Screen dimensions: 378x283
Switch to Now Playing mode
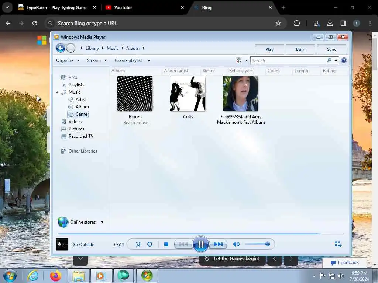(x=338, y=244)
